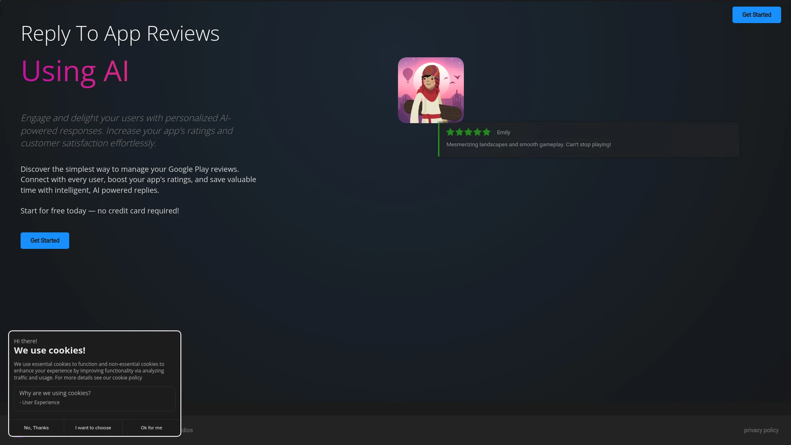The image size is (791, 445).
Task: Open the 'privacy policy' link in the footer
Action: click(761, 430)
